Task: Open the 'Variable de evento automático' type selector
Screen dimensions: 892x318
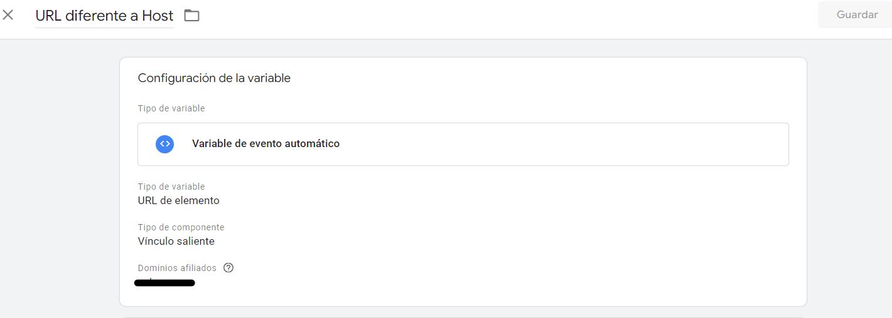Action: 463,144
